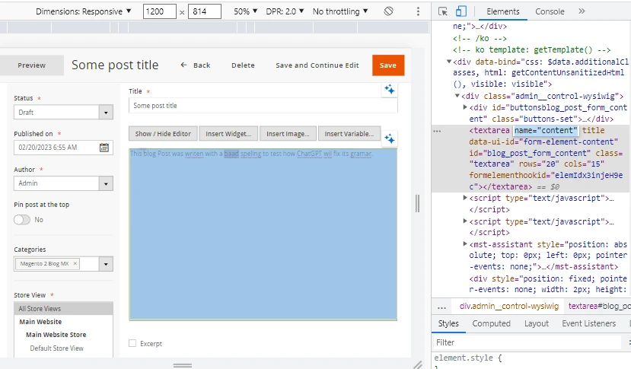The width and height of the screenshot is (631, 369).
Task: Open the Published on calendar picker
Action: click(104, 148)
